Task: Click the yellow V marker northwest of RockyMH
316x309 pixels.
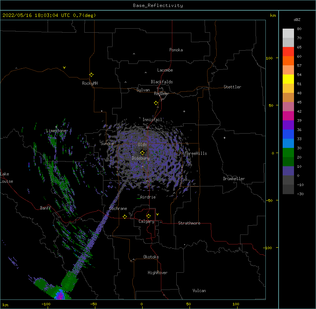Action: [x=64, y=68]
